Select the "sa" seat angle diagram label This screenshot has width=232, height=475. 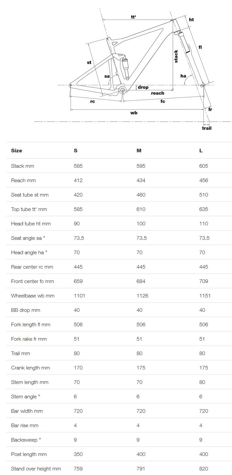tap(107, 76)
